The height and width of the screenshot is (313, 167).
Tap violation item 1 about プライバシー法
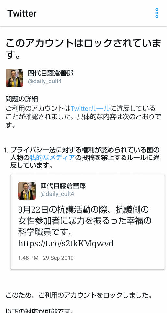82,157
